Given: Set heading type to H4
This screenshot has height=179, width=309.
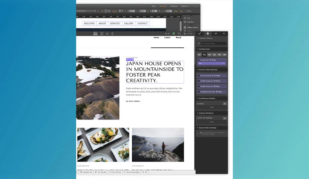Looking at the screenshot, I should (x=214, y=55).
